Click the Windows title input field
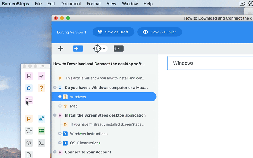 pyautogui.click(x=211, y=63)
